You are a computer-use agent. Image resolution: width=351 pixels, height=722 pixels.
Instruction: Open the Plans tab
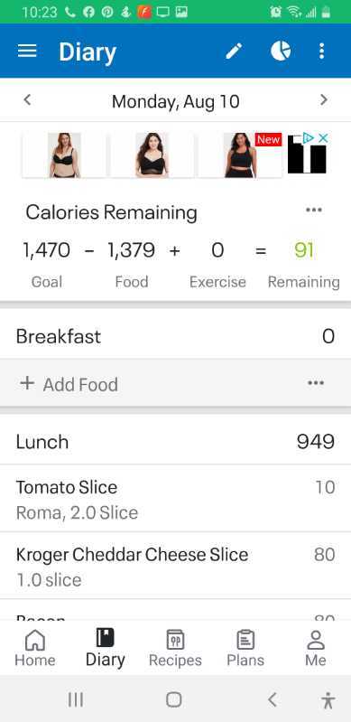[x=245, y=648]
